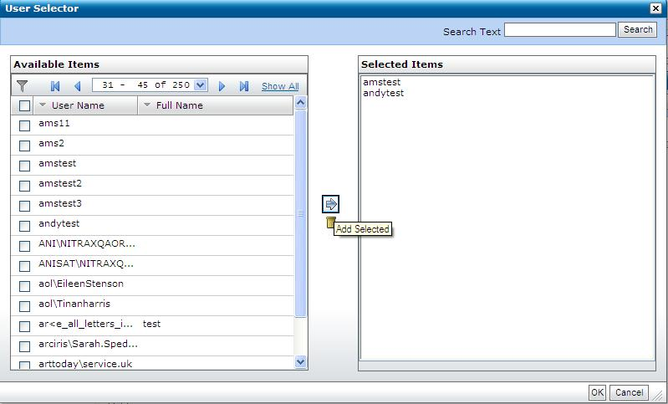The width and height of the screenshot is (668, 404).
Task: Open the filter funnel icon
Action: point(22,86)
